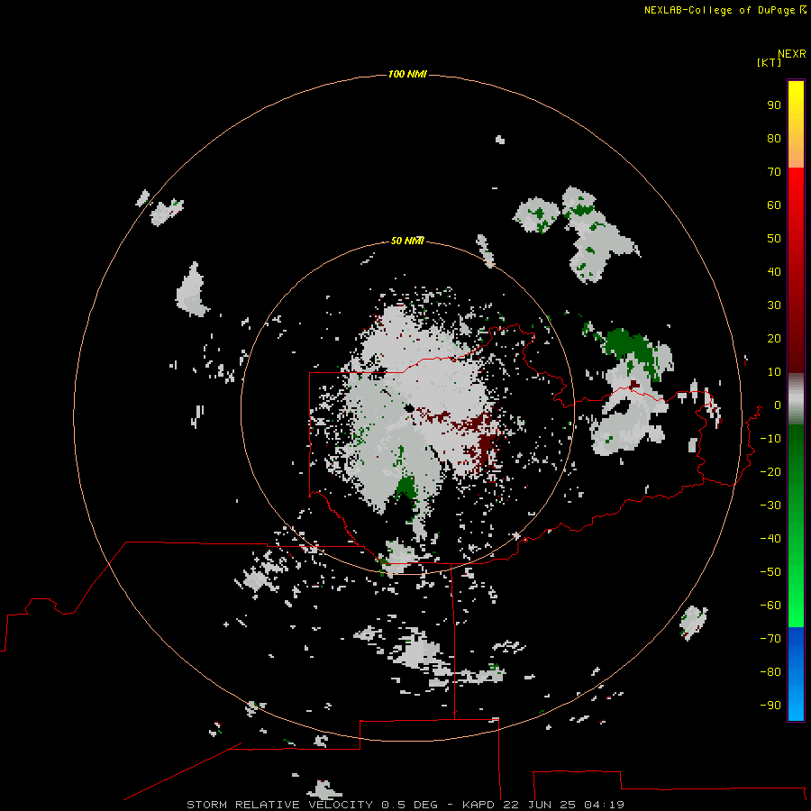
Task: Click the 50 NMI range ring label
Action: [407, 241]
